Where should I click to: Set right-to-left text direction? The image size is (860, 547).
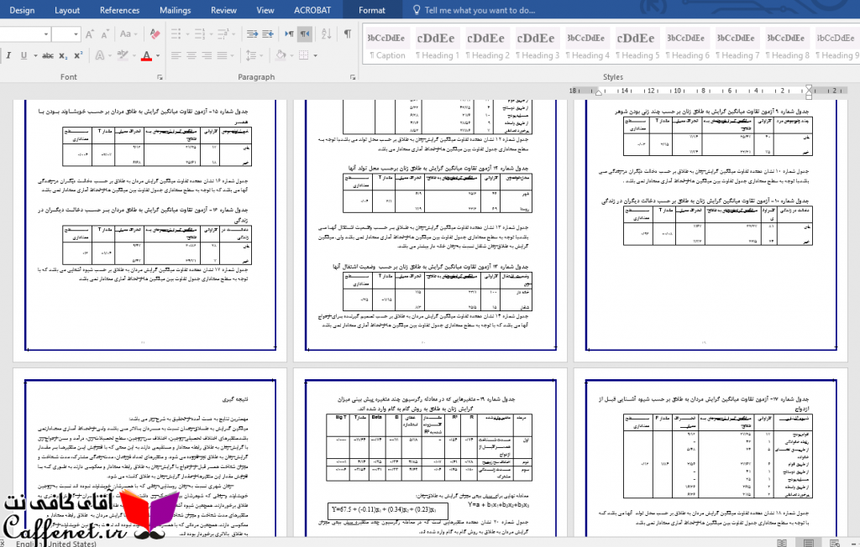pos(304,34)
